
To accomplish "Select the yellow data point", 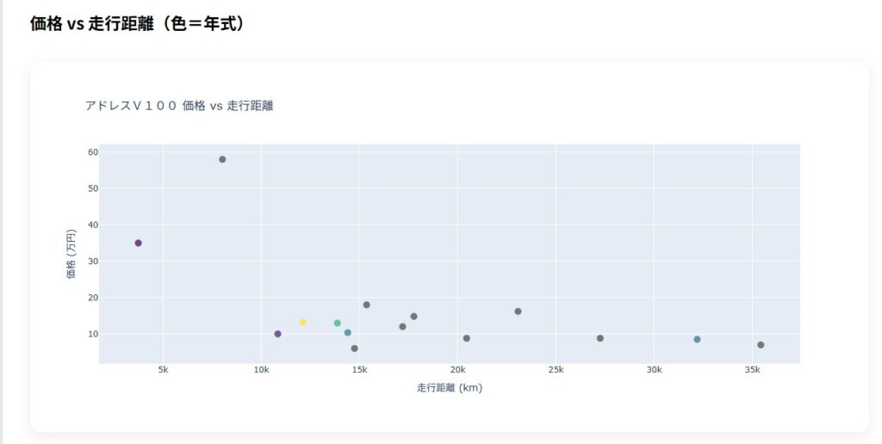I will coord(302,322).
